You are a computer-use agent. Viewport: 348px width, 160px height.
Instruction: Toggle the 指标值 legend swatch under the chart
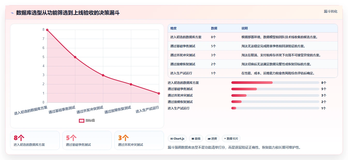82,121
